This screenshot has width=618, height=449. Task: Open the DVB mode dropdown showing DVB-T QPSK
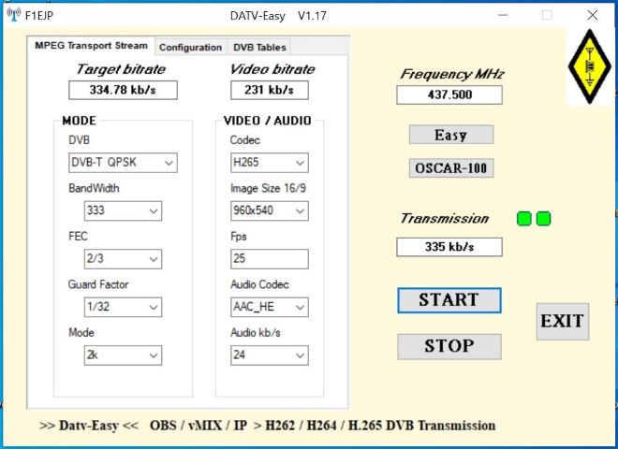coord(123,163)
